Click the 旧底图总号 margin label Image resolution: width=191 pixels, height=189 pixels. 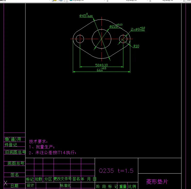pos(15,152)
